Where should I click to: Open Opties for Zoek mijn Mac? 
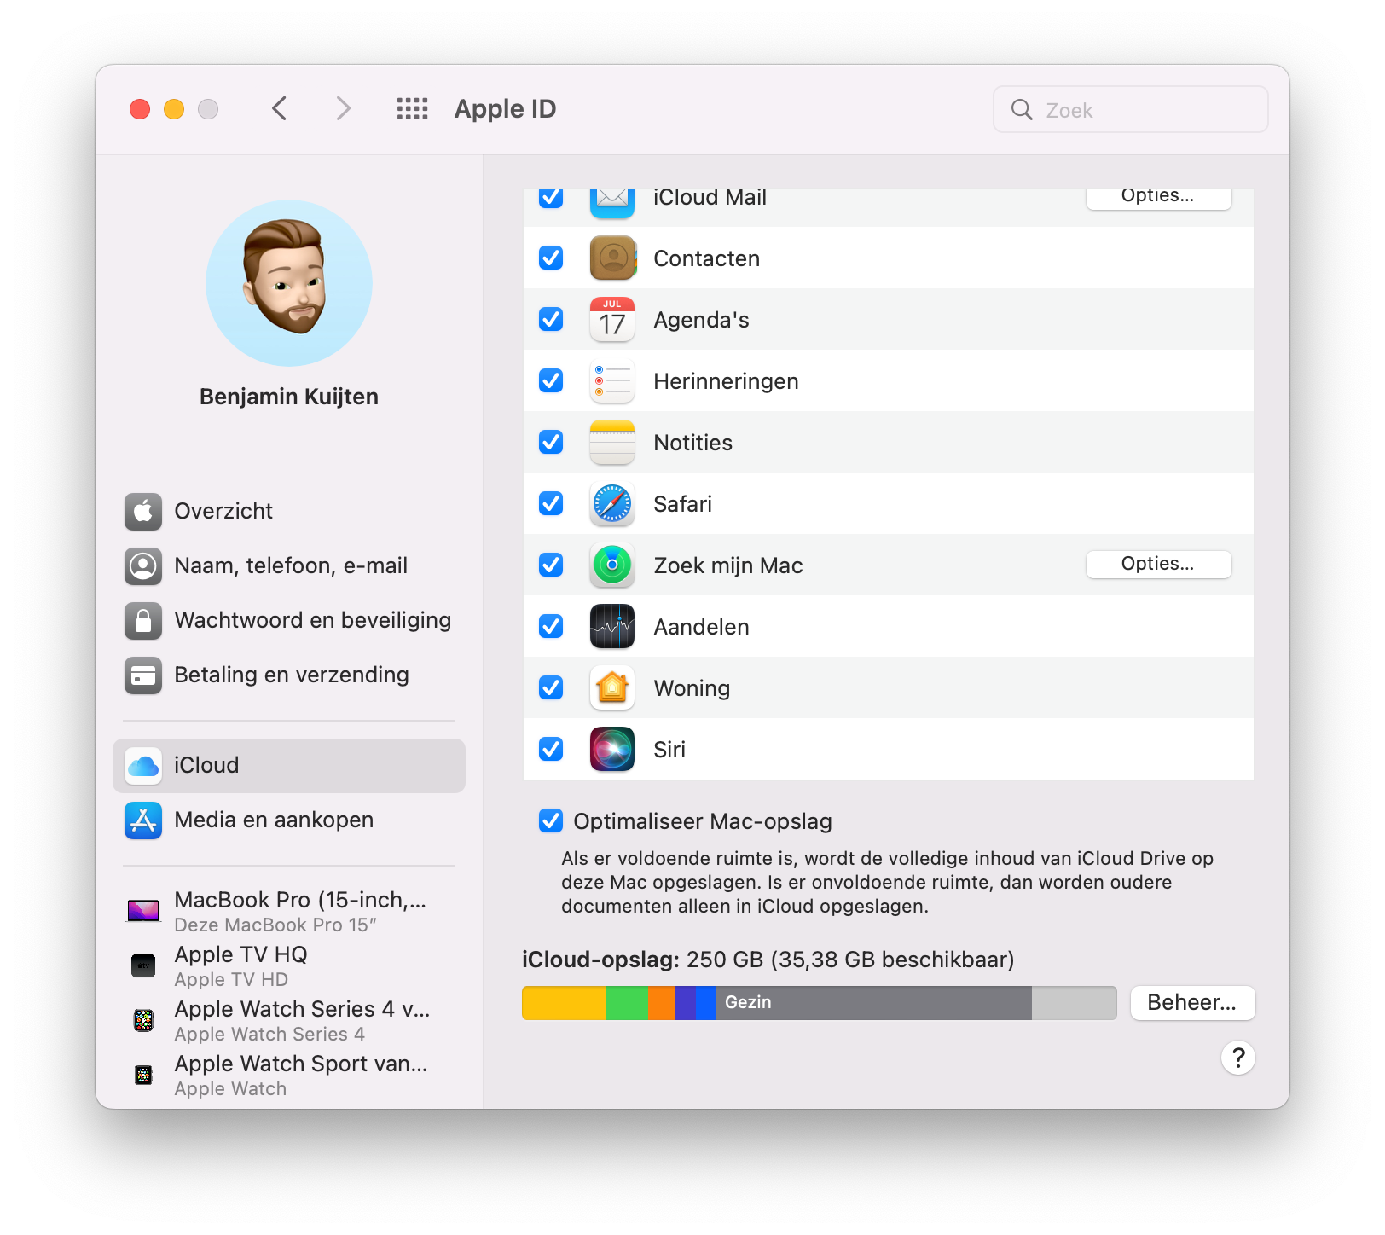click(1158, 564)
